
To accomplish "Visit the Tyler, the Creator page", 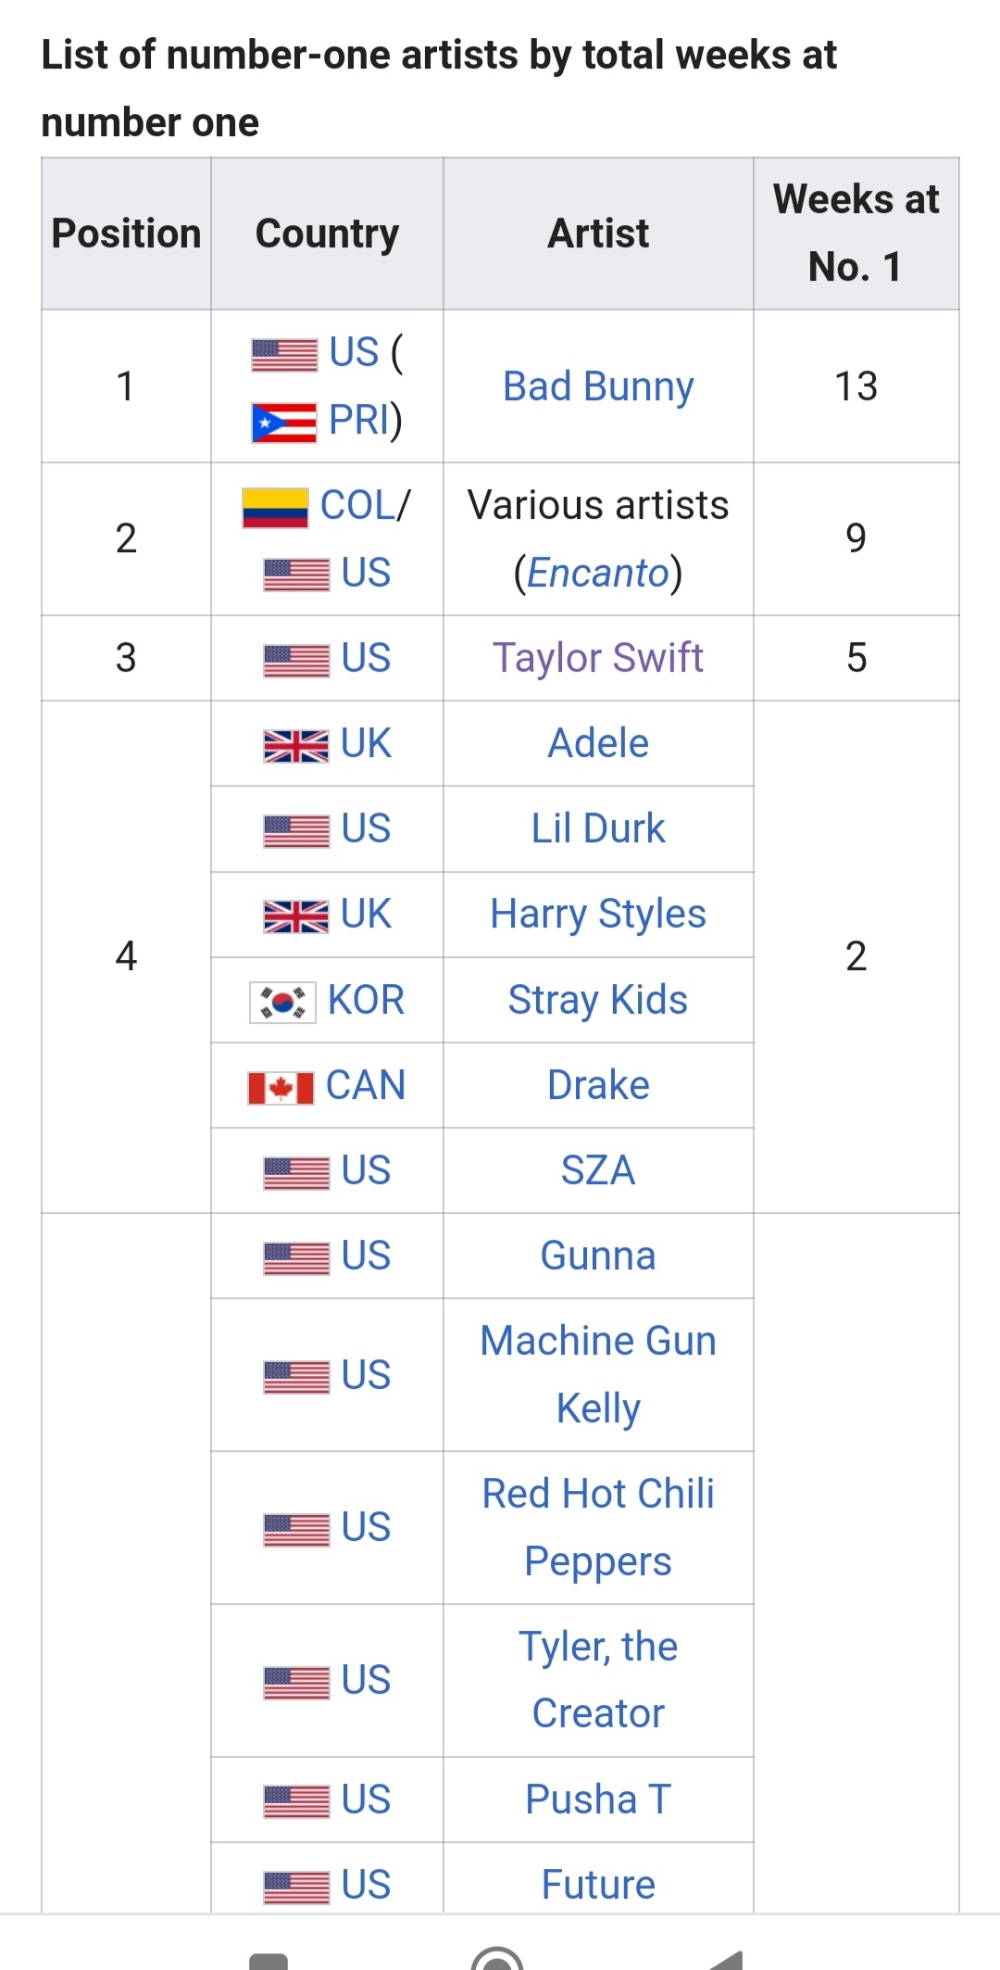I will point(598,1680).
